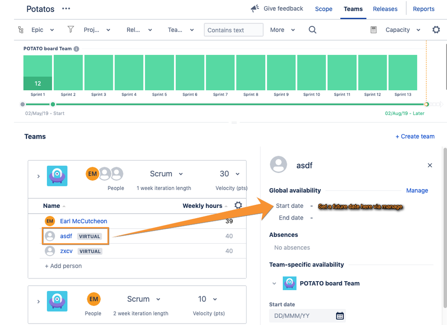Click the first team's alien avatar

coord(57,176)
